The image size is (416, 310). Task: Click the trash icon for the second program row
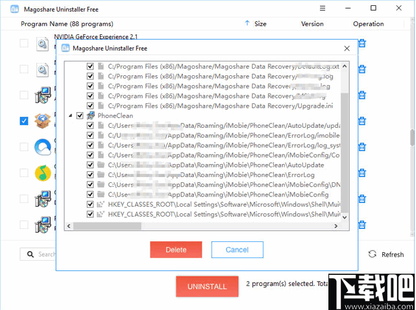(x=362, y=69)
